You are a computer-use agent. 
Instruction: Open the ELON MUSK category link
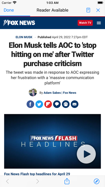point(24,37)
